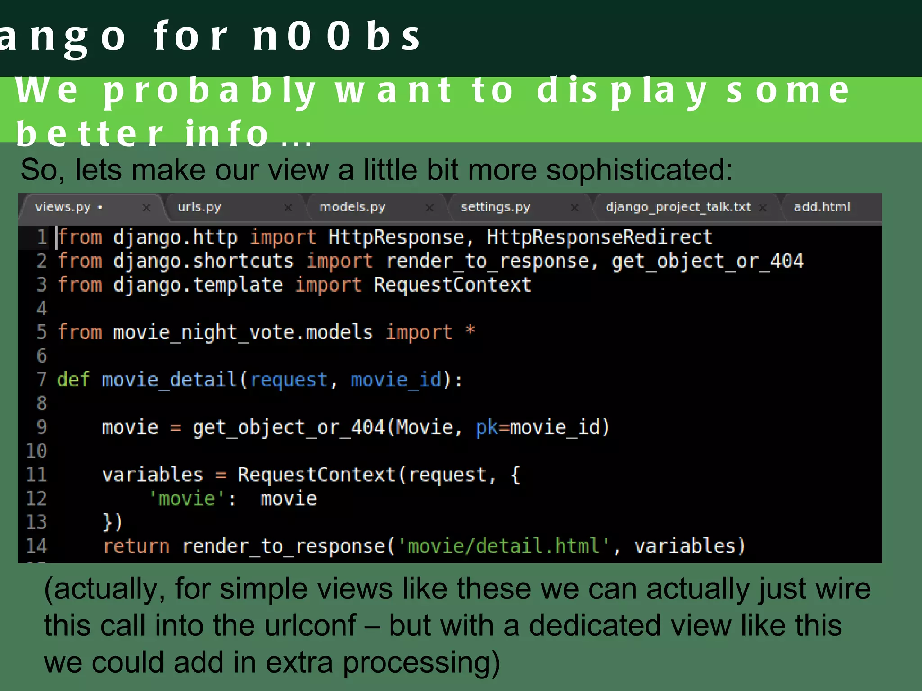Click function name 'movie_detail'
Screen dimensions: 922x691
tap(170, 381)
